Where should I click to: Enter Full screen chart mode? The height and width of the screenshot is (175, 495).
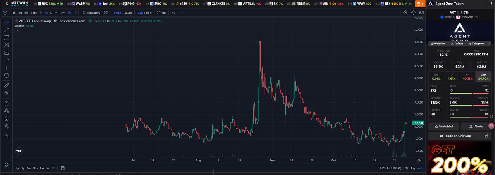[162, 13]
